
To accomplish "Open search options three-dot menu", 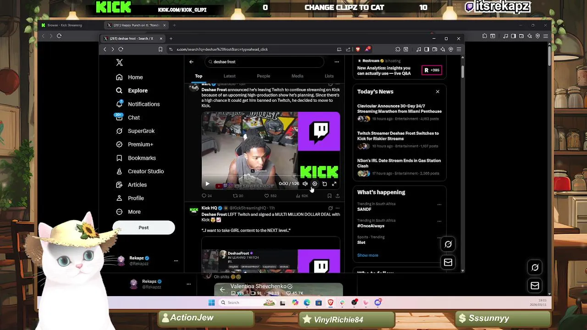I will [x=337, y=62].
